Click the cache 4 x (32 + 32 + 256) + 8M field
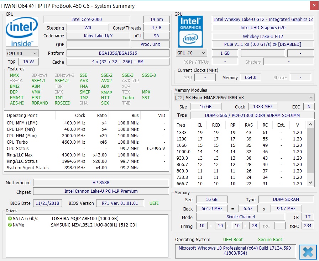The height and width of the screenshot is (261, 319). click(118, 62)
